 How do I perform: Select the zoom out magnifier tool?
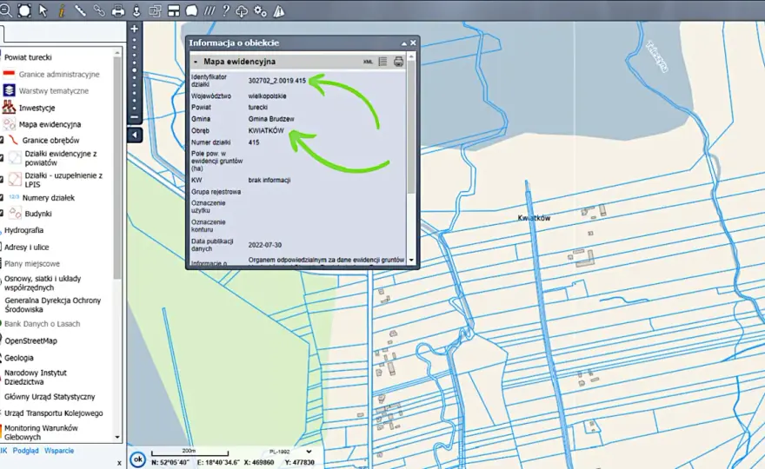[x=5, y=10]
